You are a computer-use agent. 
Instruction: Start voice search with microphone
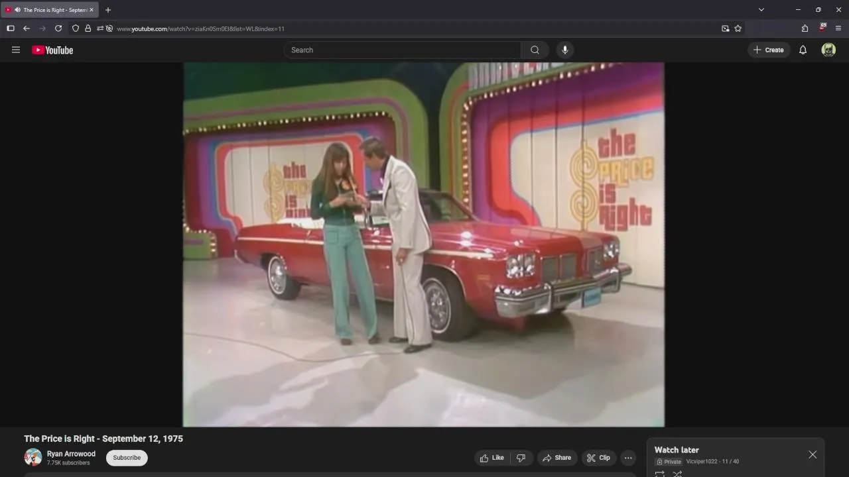tap(565, 50)
